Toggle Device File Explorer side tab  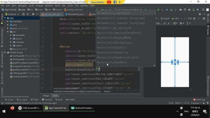pos(208,86)
